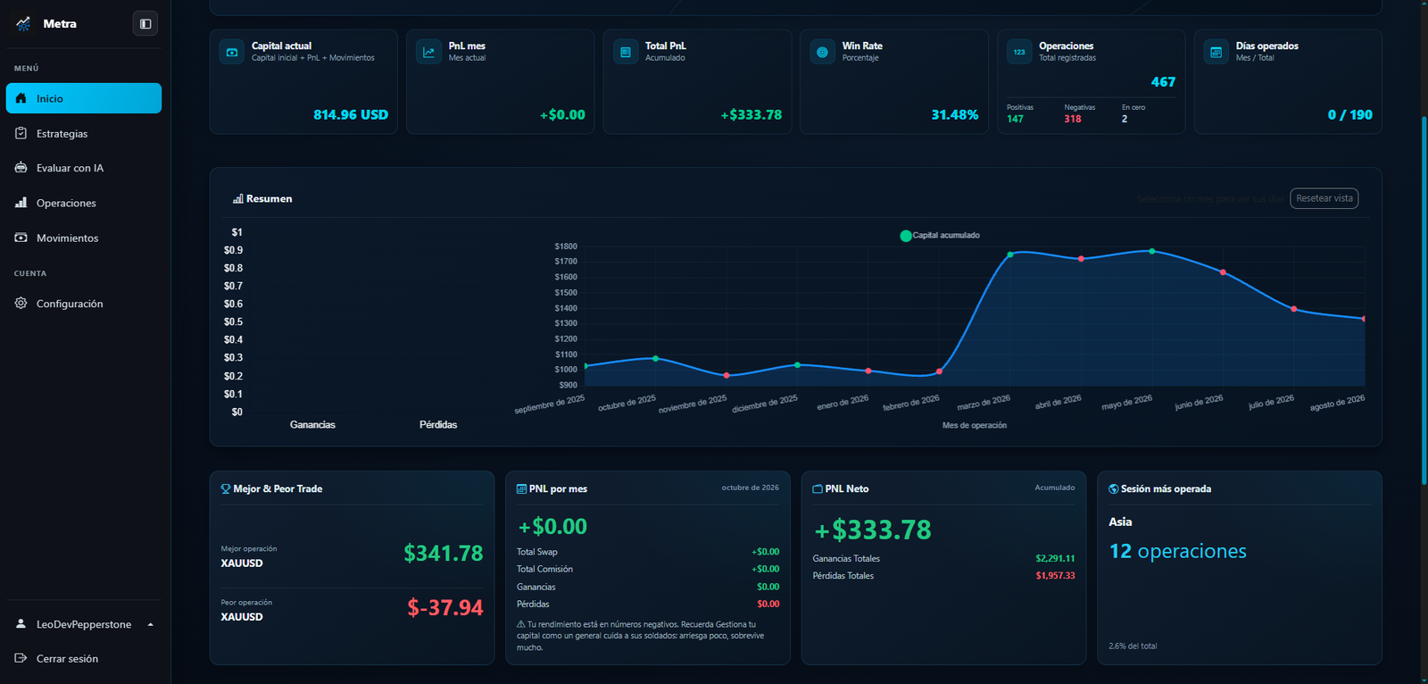1428x684 pixels.
Task: Click the 12 operaciones text
Action: [x=1178, y=551]
